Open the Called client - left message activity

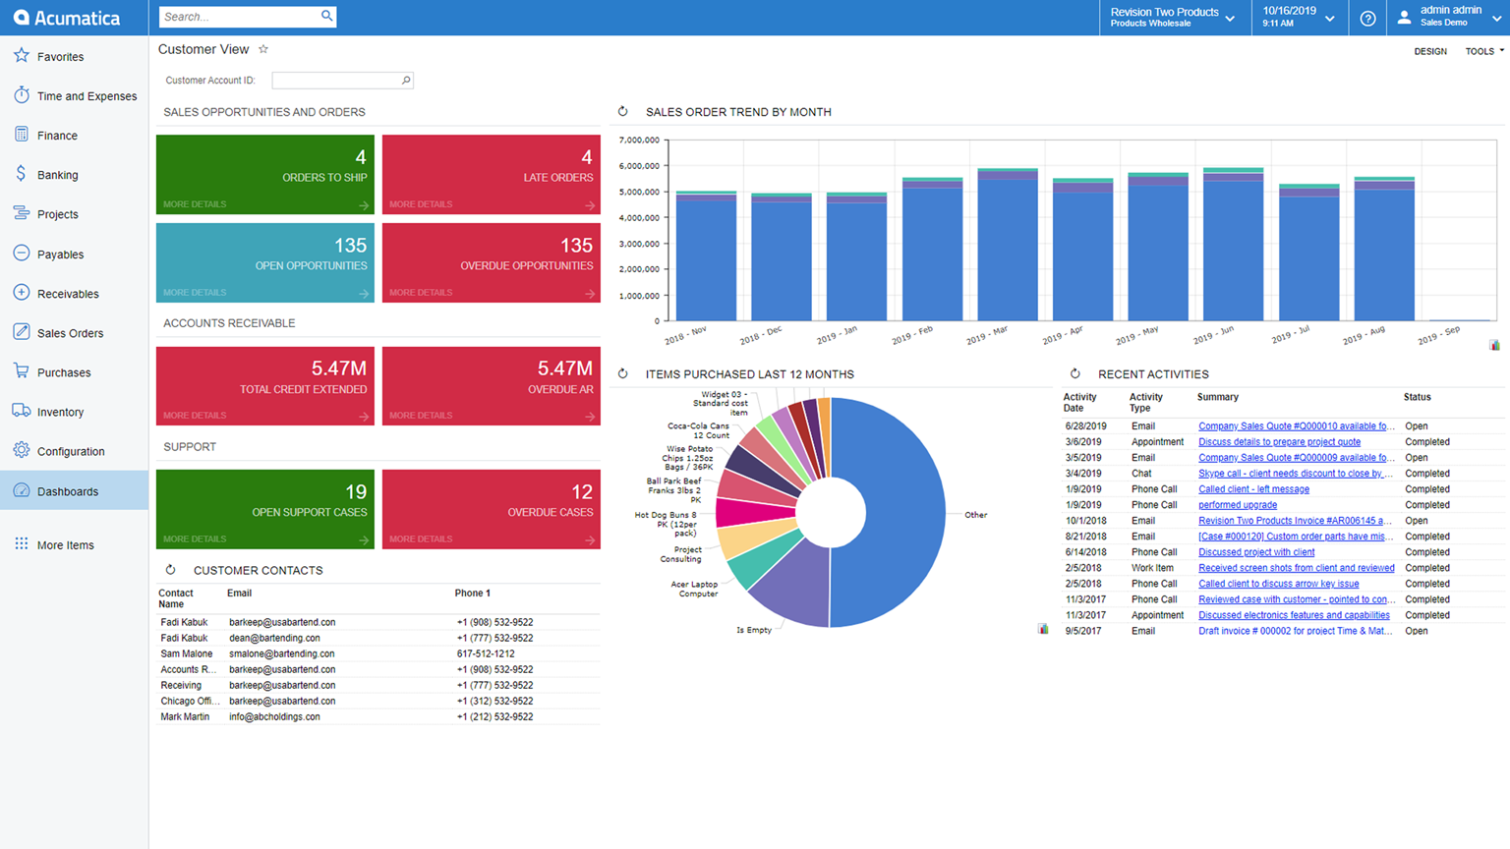click(1254, 488)
